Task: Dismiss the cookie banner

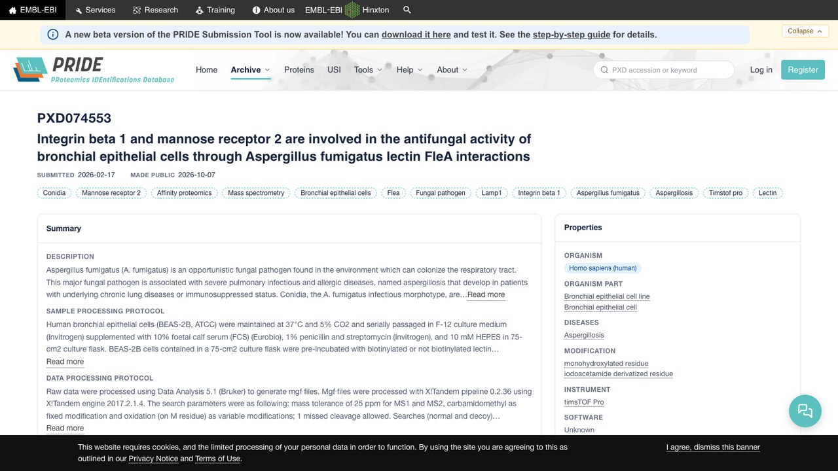Action: coord(713,447)
